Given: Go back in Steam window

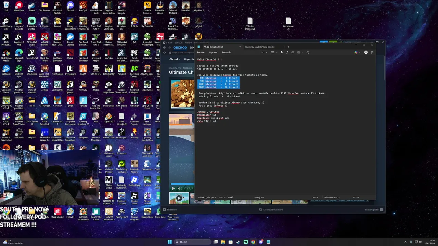Looking at the screenshot, I should pyautogui.click(x=164, y=48).
